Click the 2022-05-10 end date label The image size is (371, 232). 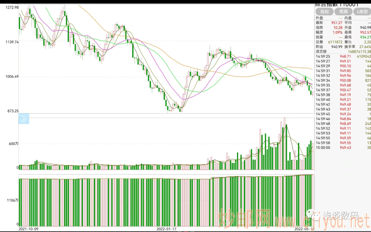point(304,229)
